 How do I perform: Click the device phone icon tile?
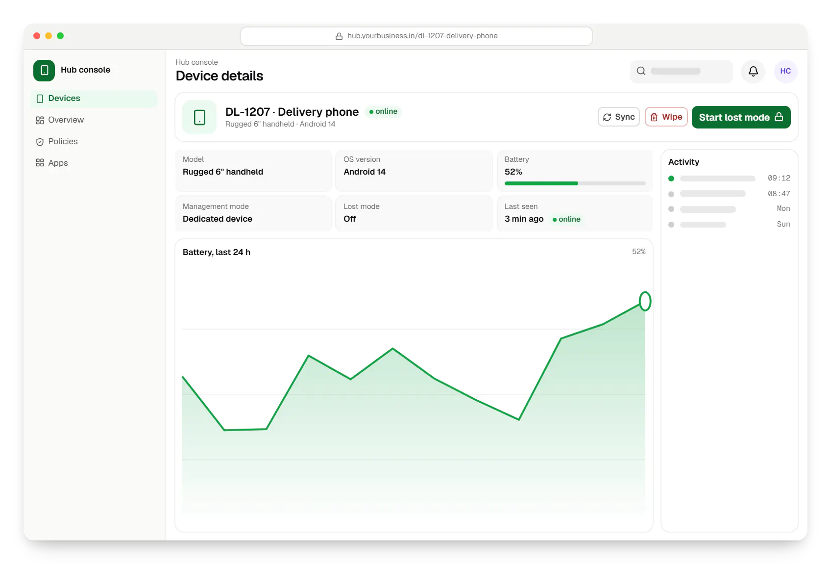coord(199,117)
